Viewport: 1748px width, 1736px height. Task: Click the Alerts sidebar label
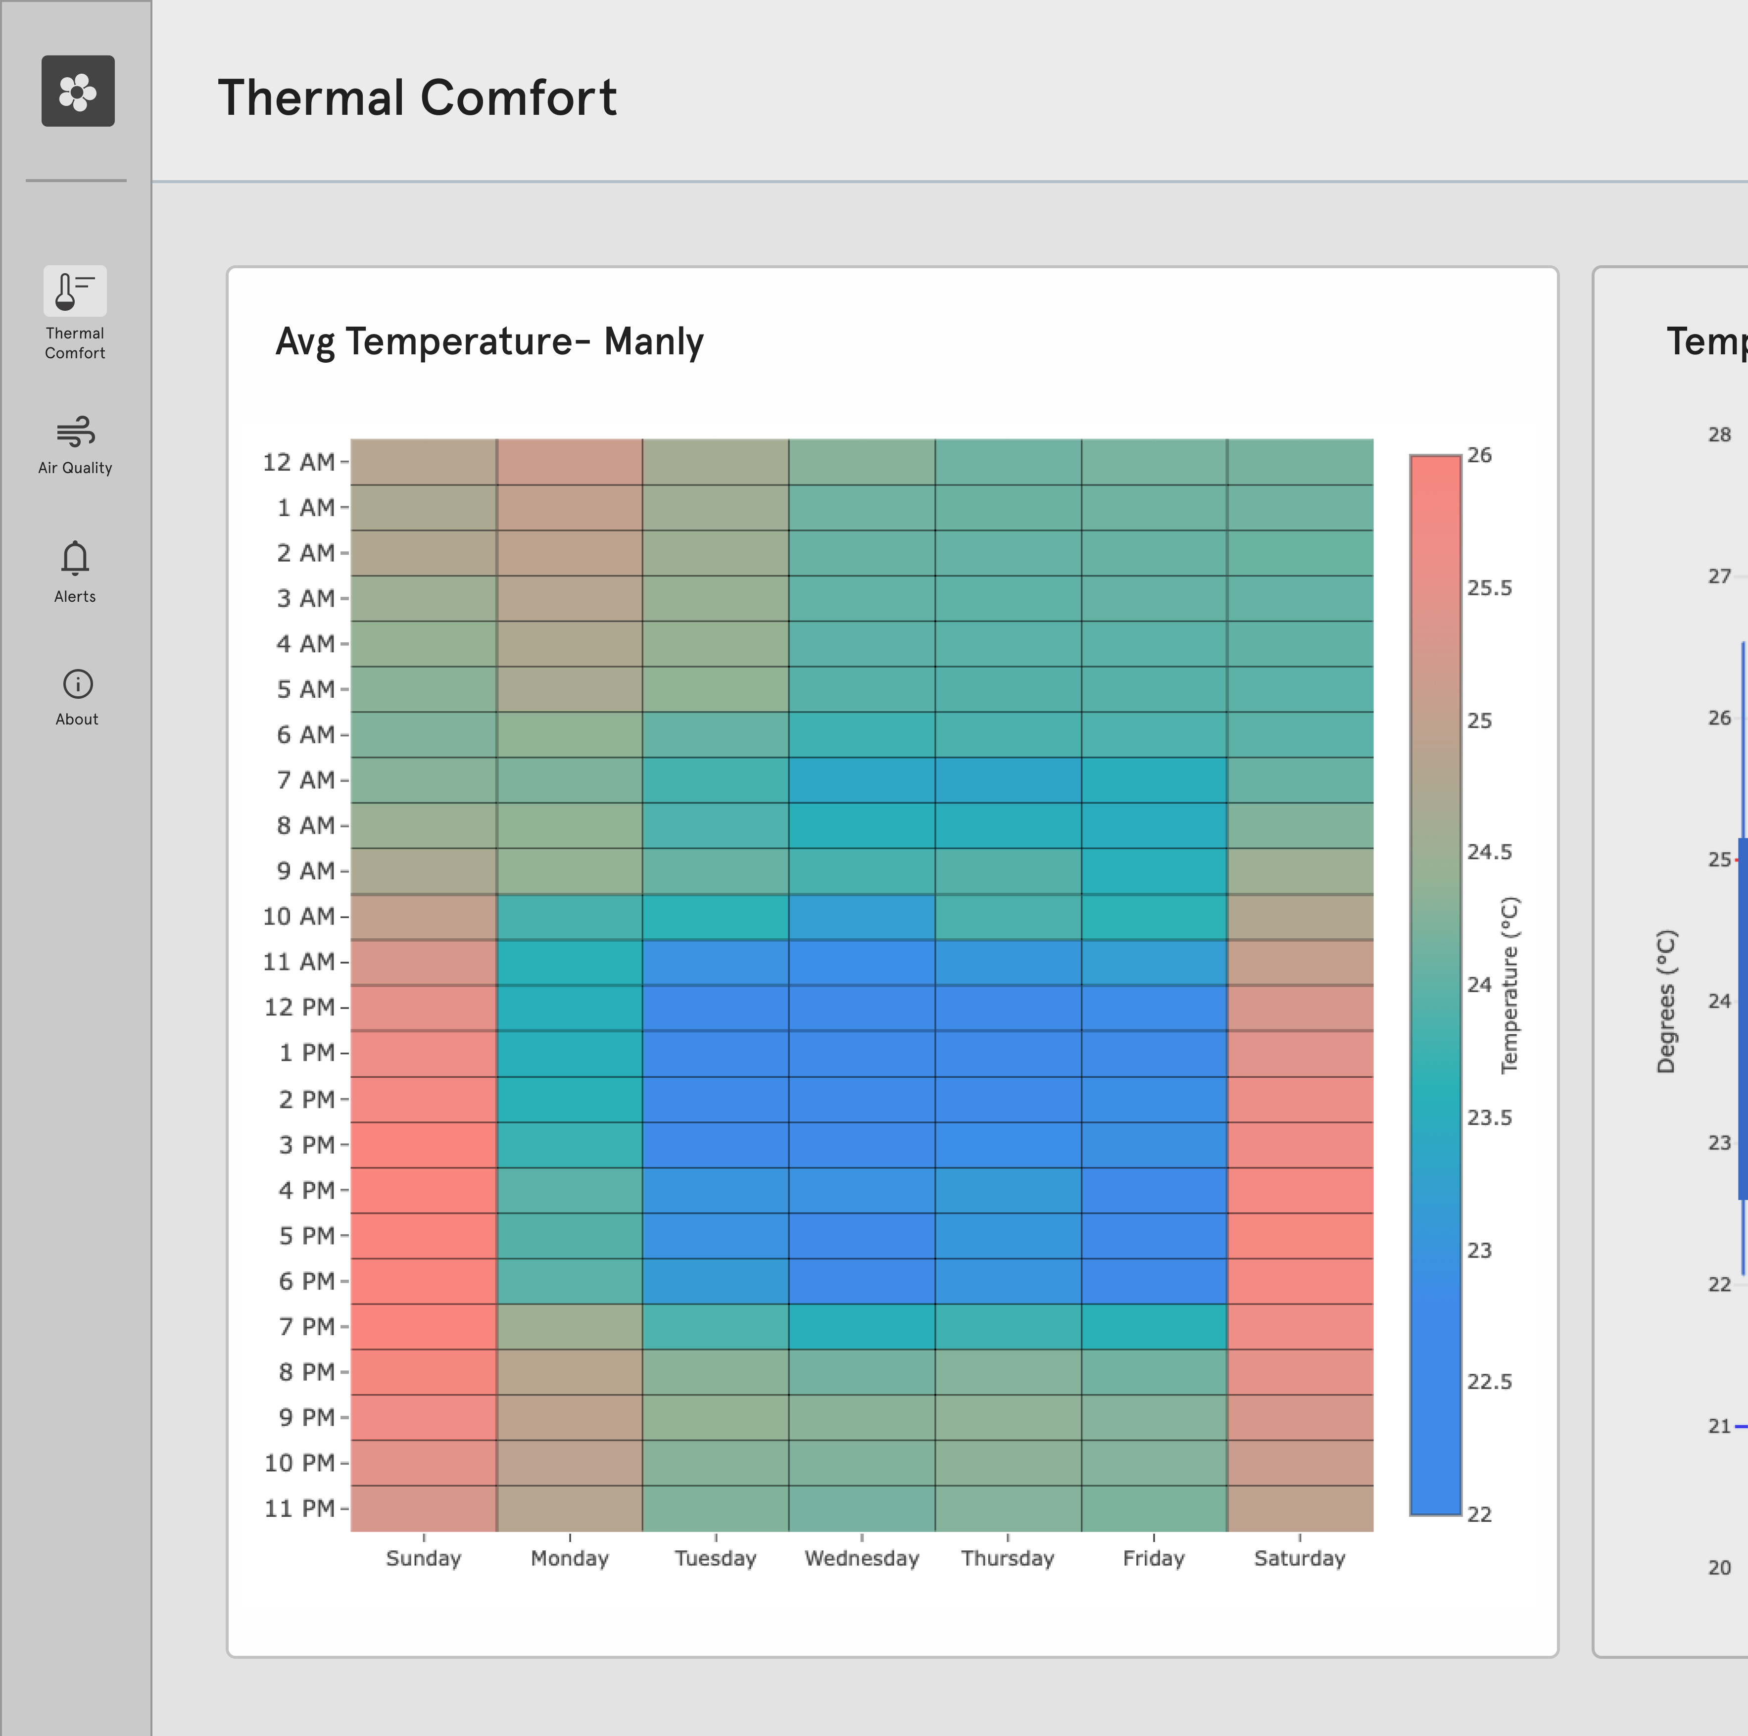point(75,596)
